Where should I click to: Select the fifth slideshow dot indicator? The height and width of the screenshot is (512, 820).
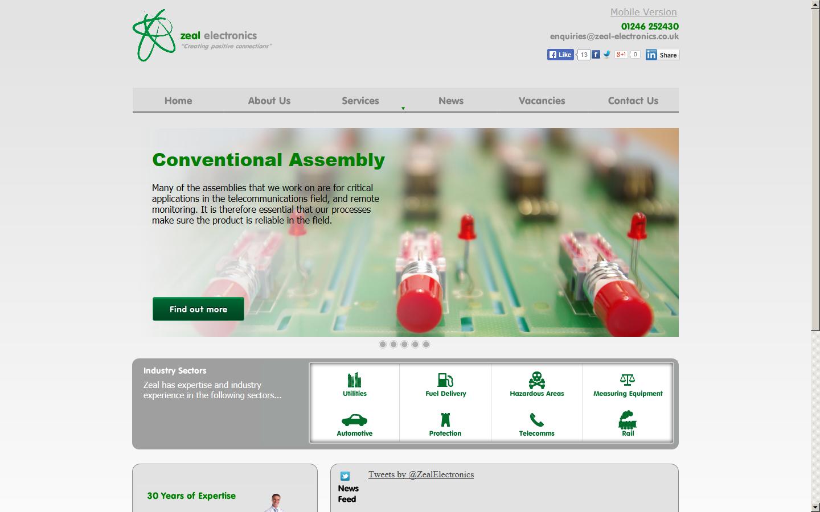(x=426, y=344)
